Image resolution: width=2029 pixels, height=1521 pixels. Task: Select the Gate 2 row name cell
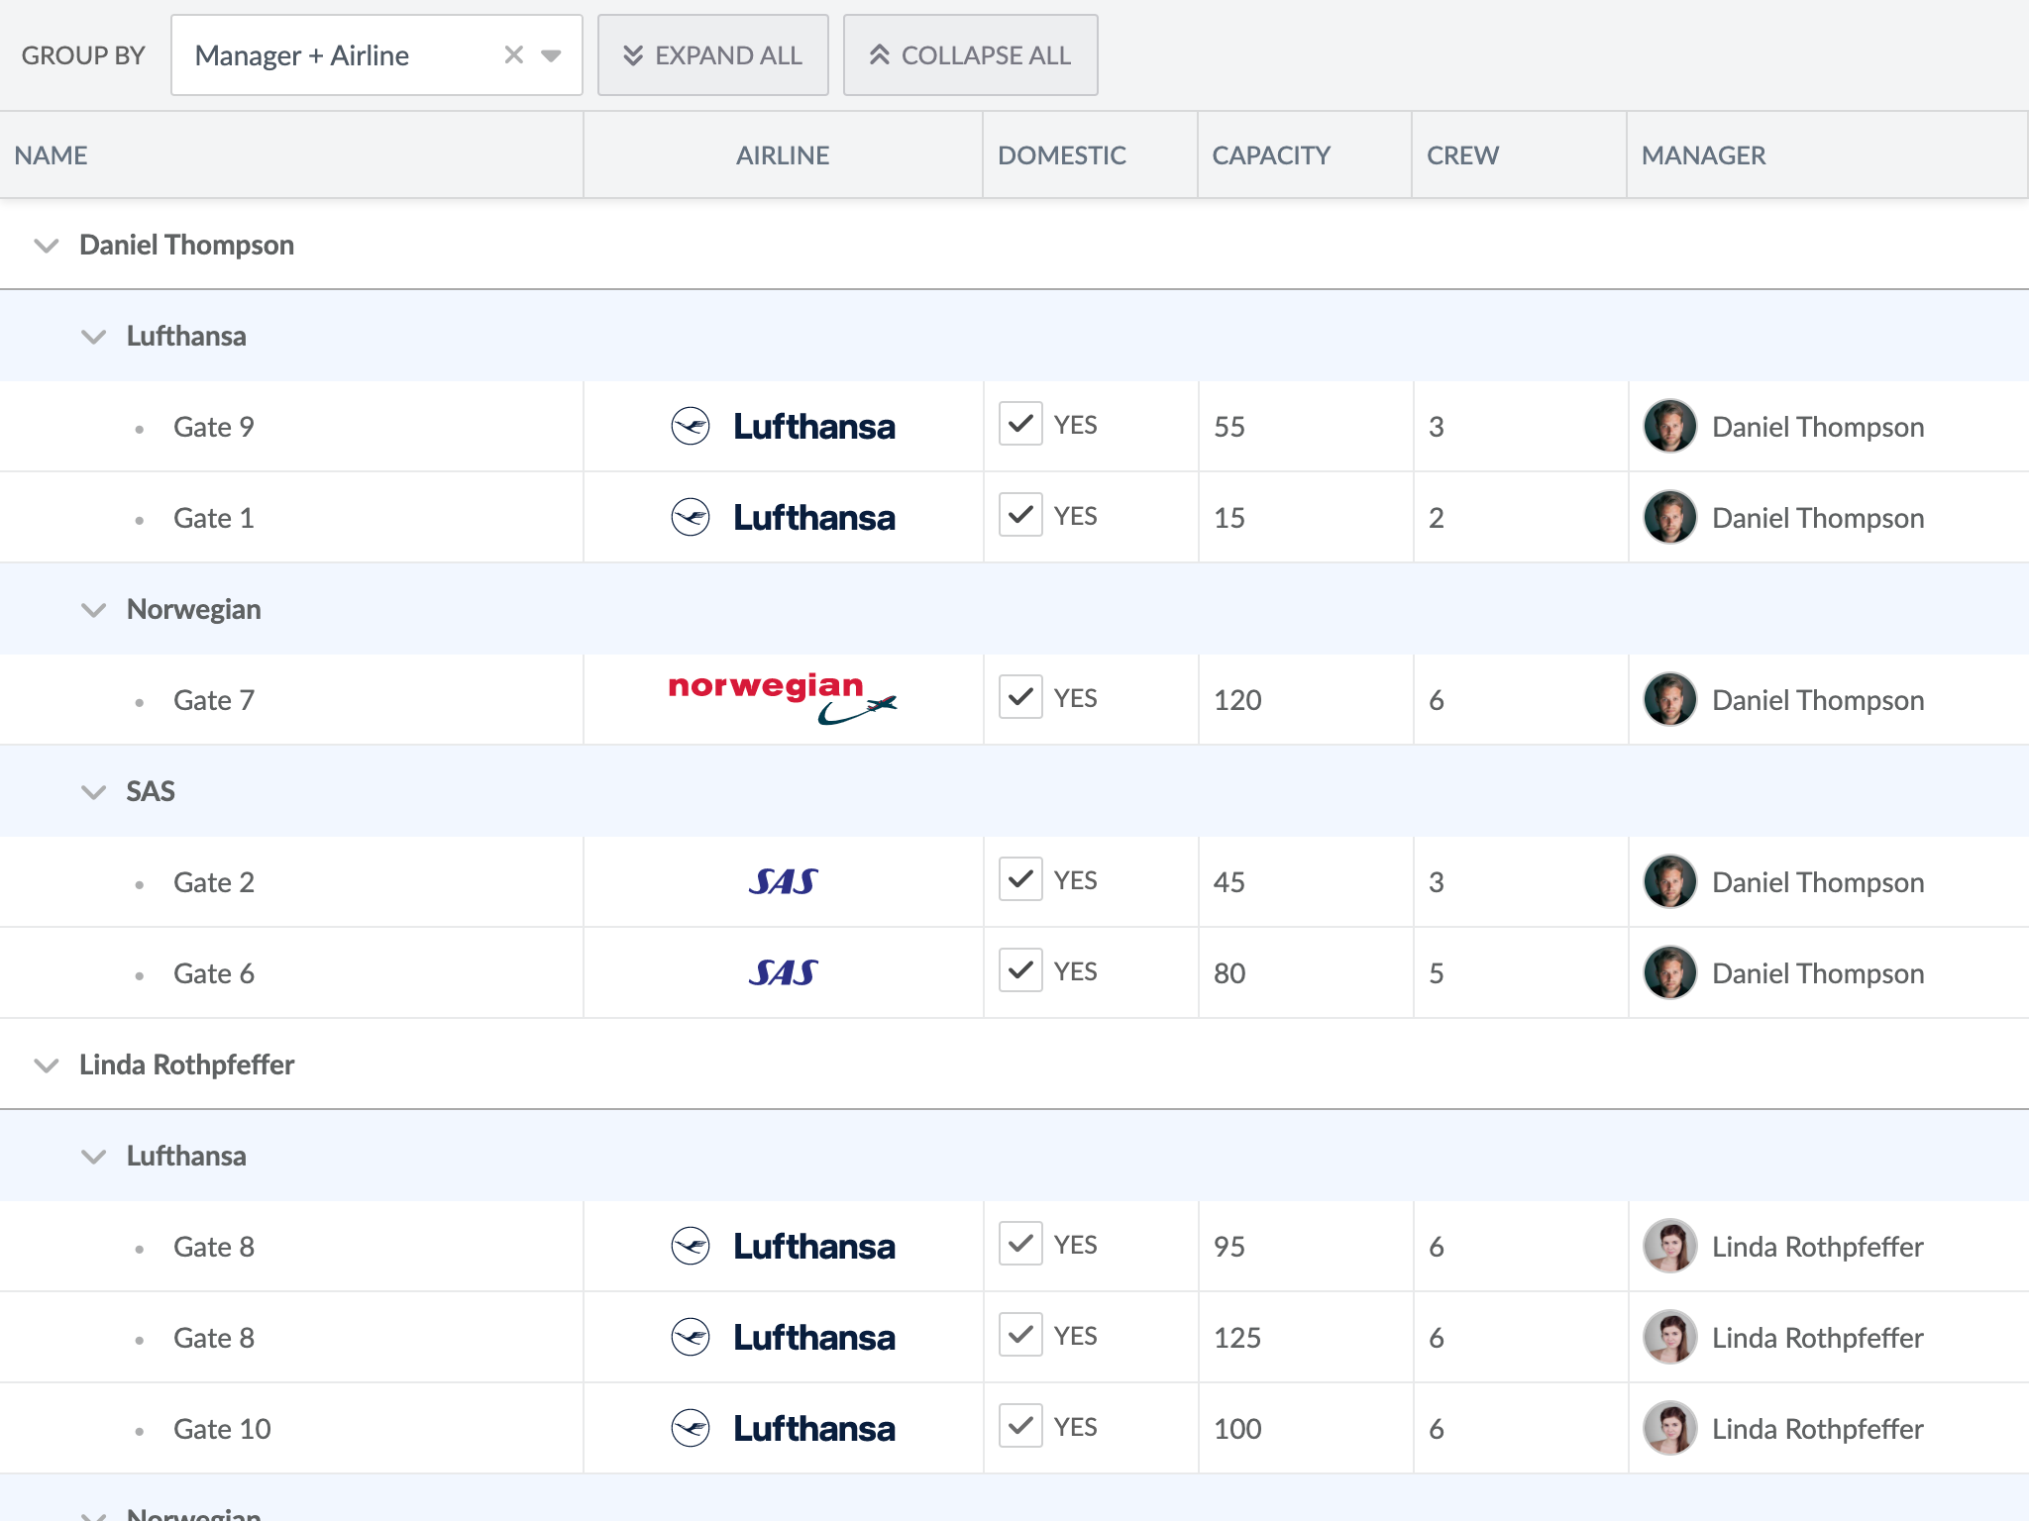coord(214,882)
